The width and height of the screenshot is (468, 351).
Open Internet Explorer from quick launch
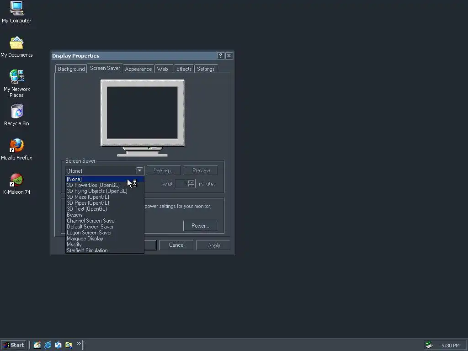(48, 345)
